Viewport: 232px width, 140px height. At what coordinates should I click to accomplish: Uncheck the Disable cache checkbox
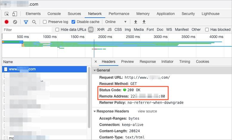(x=73, y=22)
